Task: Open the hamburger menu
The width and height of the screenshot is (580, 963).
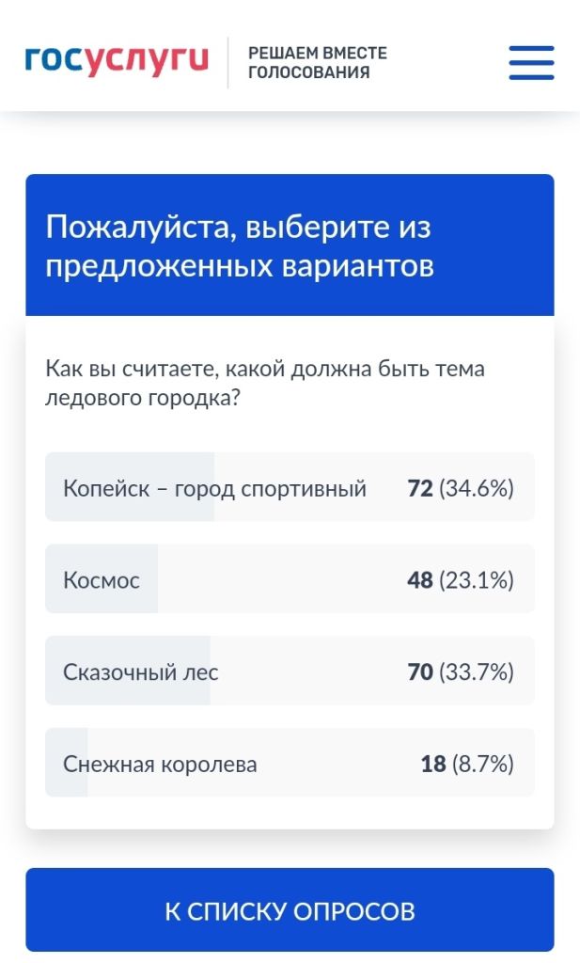Action: 531,63
